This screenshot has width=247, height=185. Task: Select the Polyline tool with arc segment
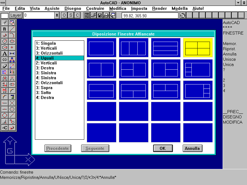[5, 35]
